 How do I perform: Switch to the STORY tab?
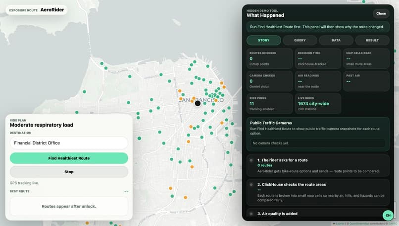264,40
